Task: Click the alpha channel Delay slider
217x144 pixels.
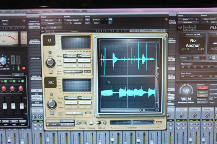Action: click(73, 71)
